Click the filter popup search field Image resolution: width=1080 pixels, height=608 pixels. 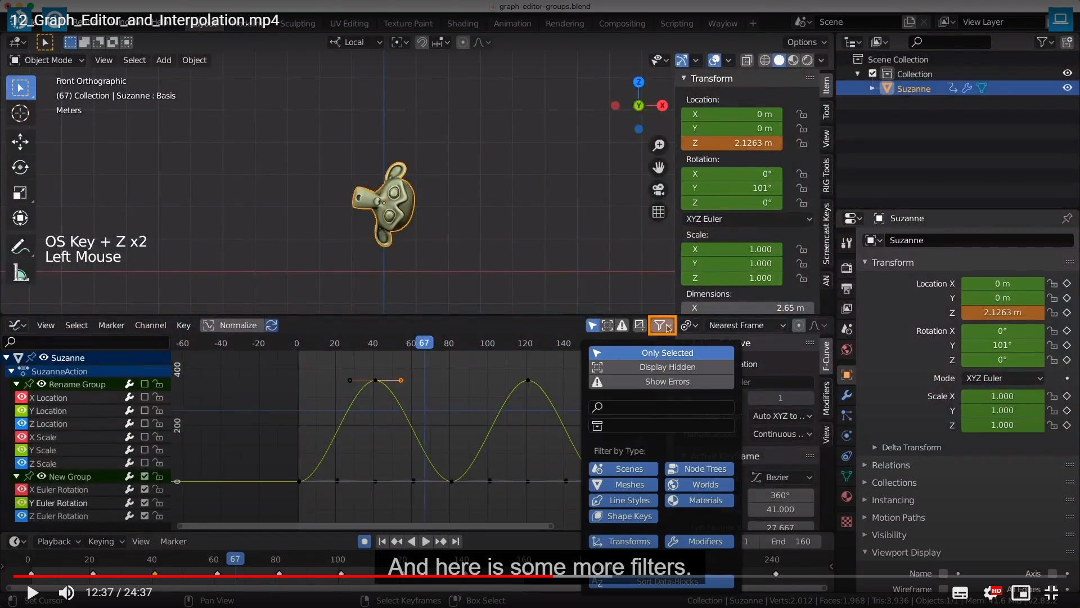coord(661,407)
